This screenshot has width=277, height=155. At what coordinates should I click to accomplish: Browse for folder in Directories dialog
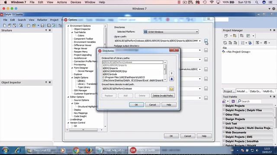[x=171, y=89]
